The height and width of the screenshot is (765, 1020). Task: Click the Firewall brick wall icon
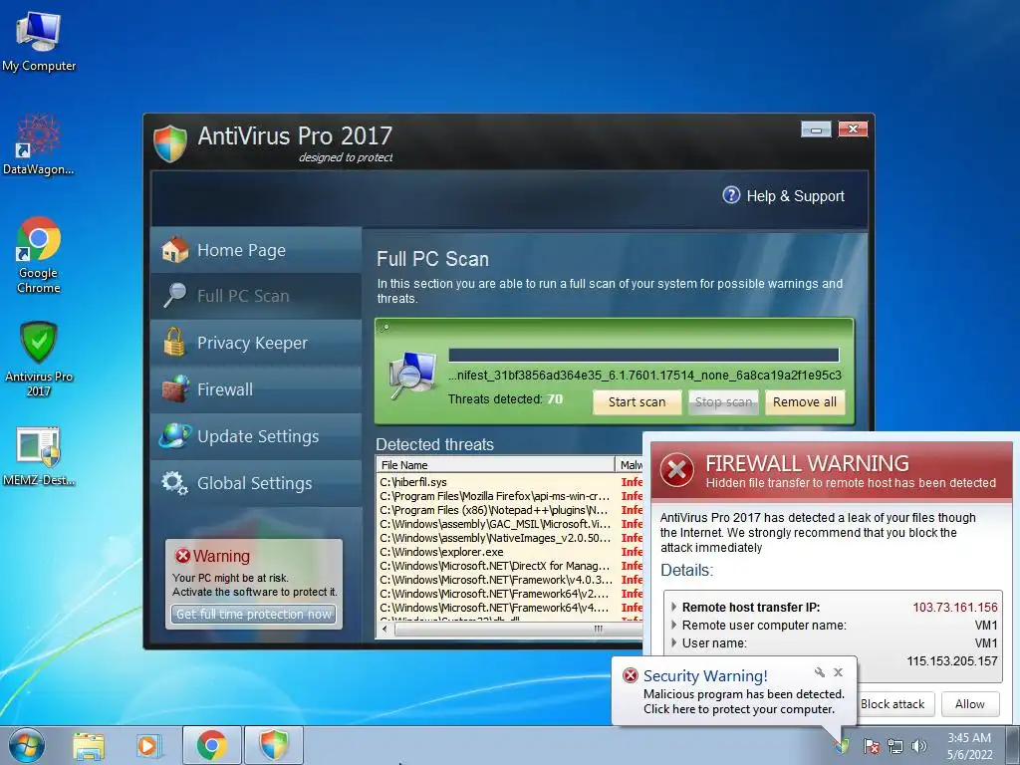[175, 388]
